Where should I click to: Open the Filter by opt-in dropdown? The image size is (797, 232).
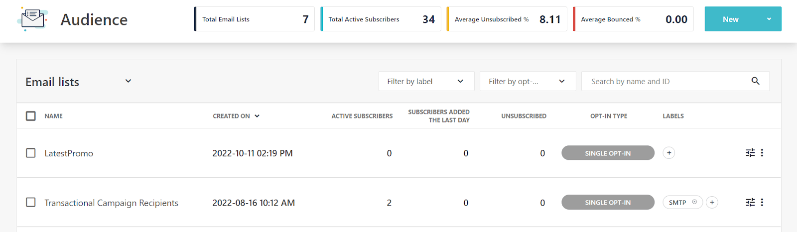[x=528, y=81]
